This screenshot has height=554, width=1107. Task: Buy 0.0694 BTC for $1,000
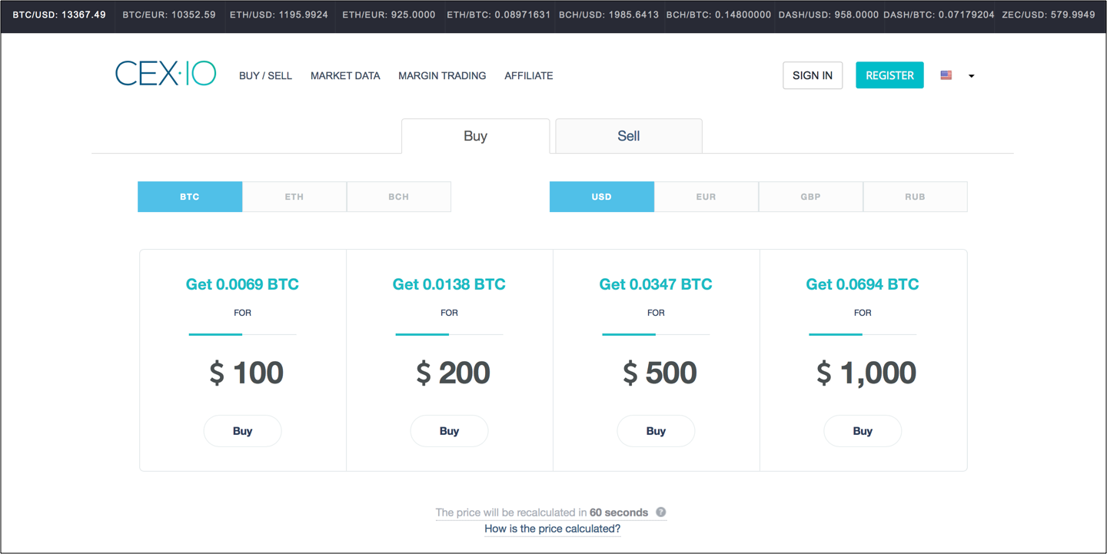863,431
